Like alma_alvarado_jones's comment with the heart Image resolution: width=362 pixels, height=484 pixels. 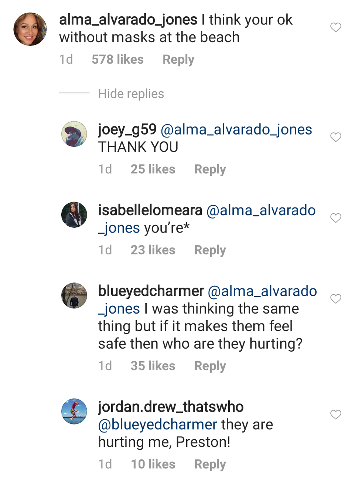point(335,27)
